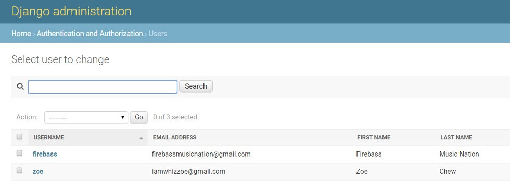Check the firebass user checkbox
The image size is (510, 184).
(x=19, y=153)
